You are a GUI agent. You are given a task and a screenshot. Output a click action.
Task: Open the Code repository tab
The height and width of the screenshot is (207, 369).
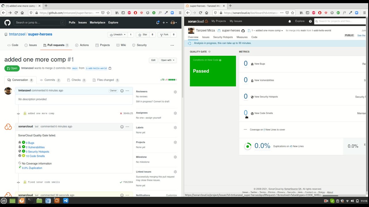coord(13,45)
